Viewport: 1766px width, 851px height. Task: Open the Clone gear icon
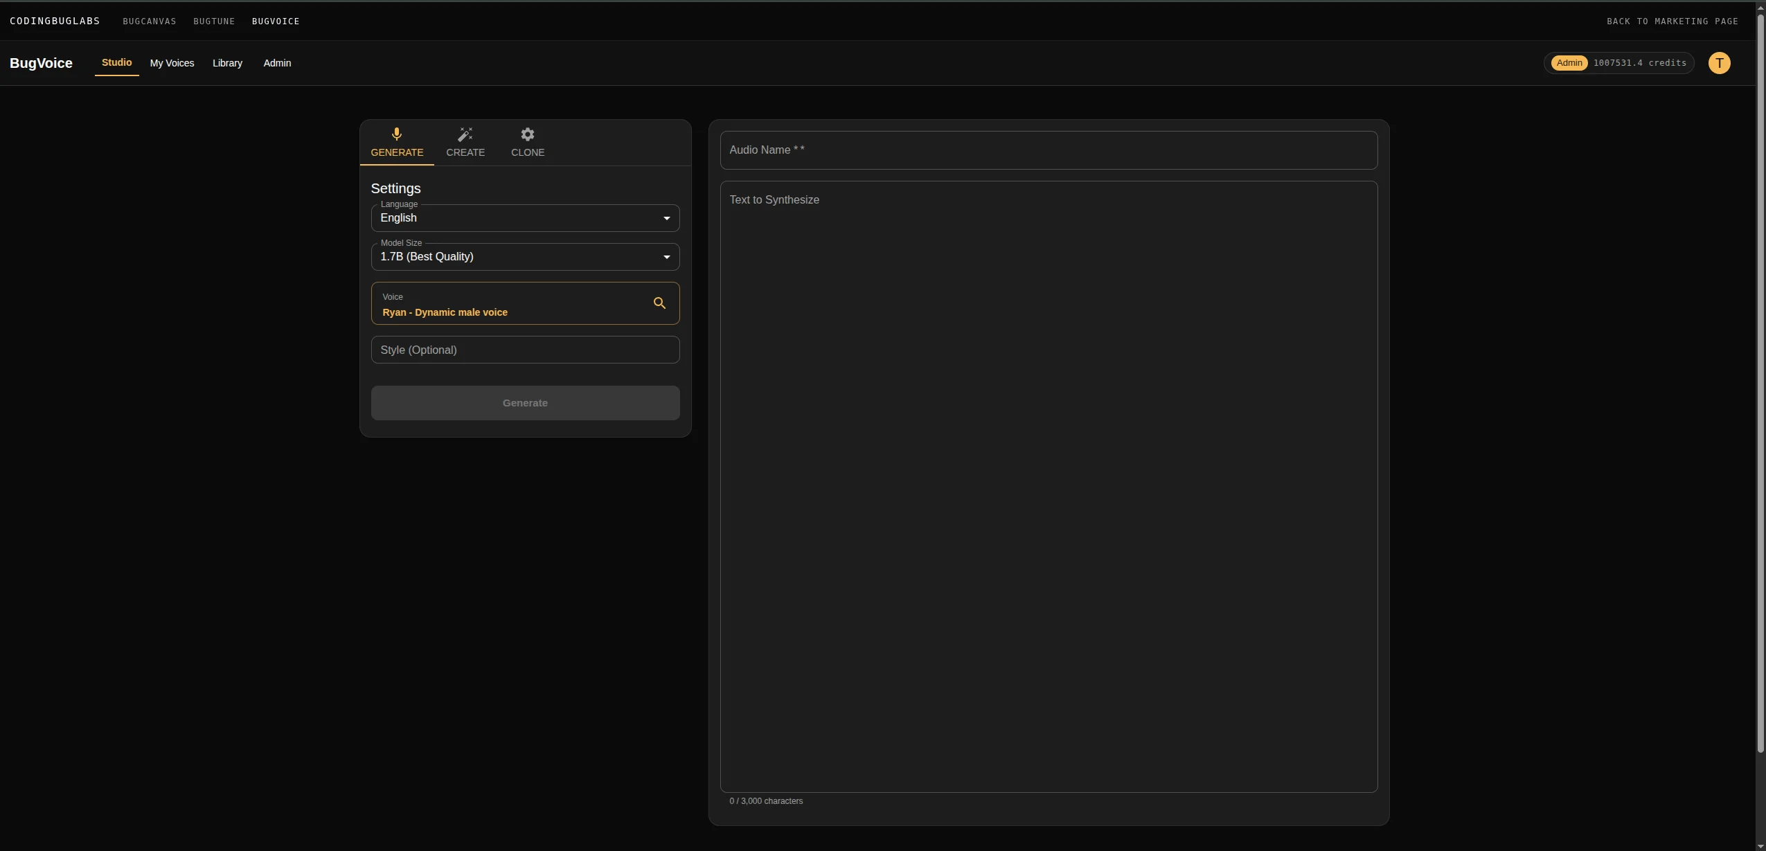tap(527, 134)
